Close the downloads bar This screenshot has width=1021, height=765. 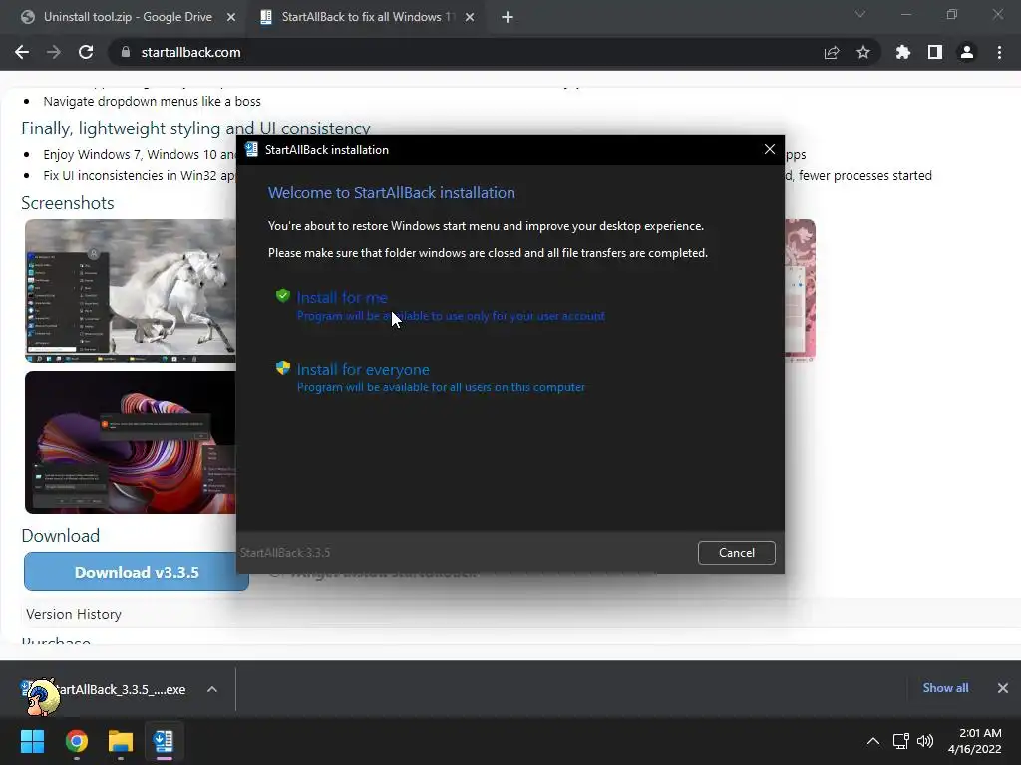click(1003, 688)
